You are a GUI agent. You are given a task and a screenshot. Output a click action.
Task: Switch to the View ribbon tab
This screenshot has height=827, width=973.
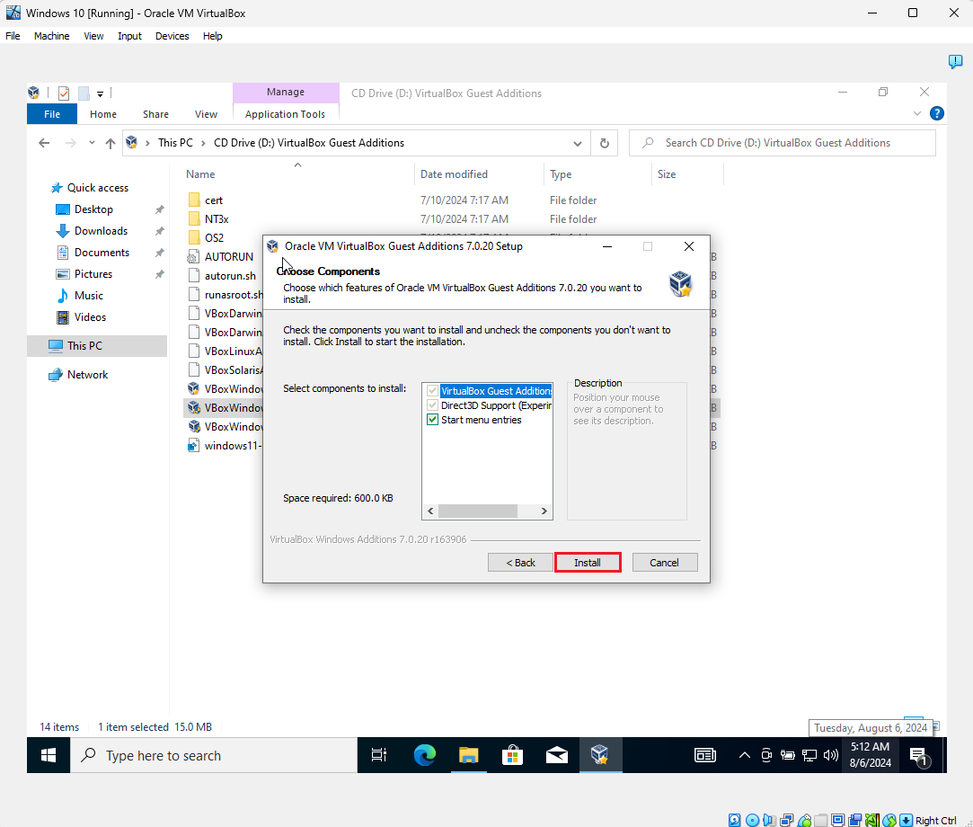206,114
